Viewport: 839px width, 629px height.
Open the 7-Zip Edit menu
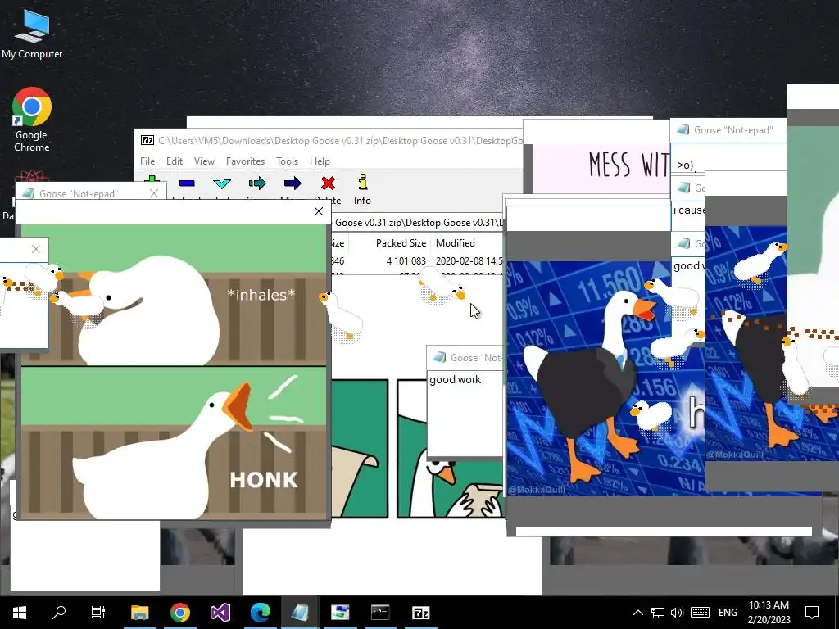click(x=175, y=161)
